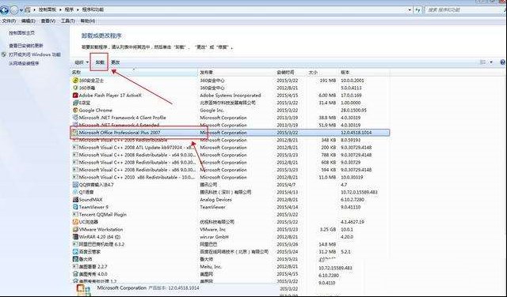This screenshot has width=507, height=297.
Task: Select the 美图秀秀 4.0.0 row
Action: pyautogui.click(x=231, y=274)
